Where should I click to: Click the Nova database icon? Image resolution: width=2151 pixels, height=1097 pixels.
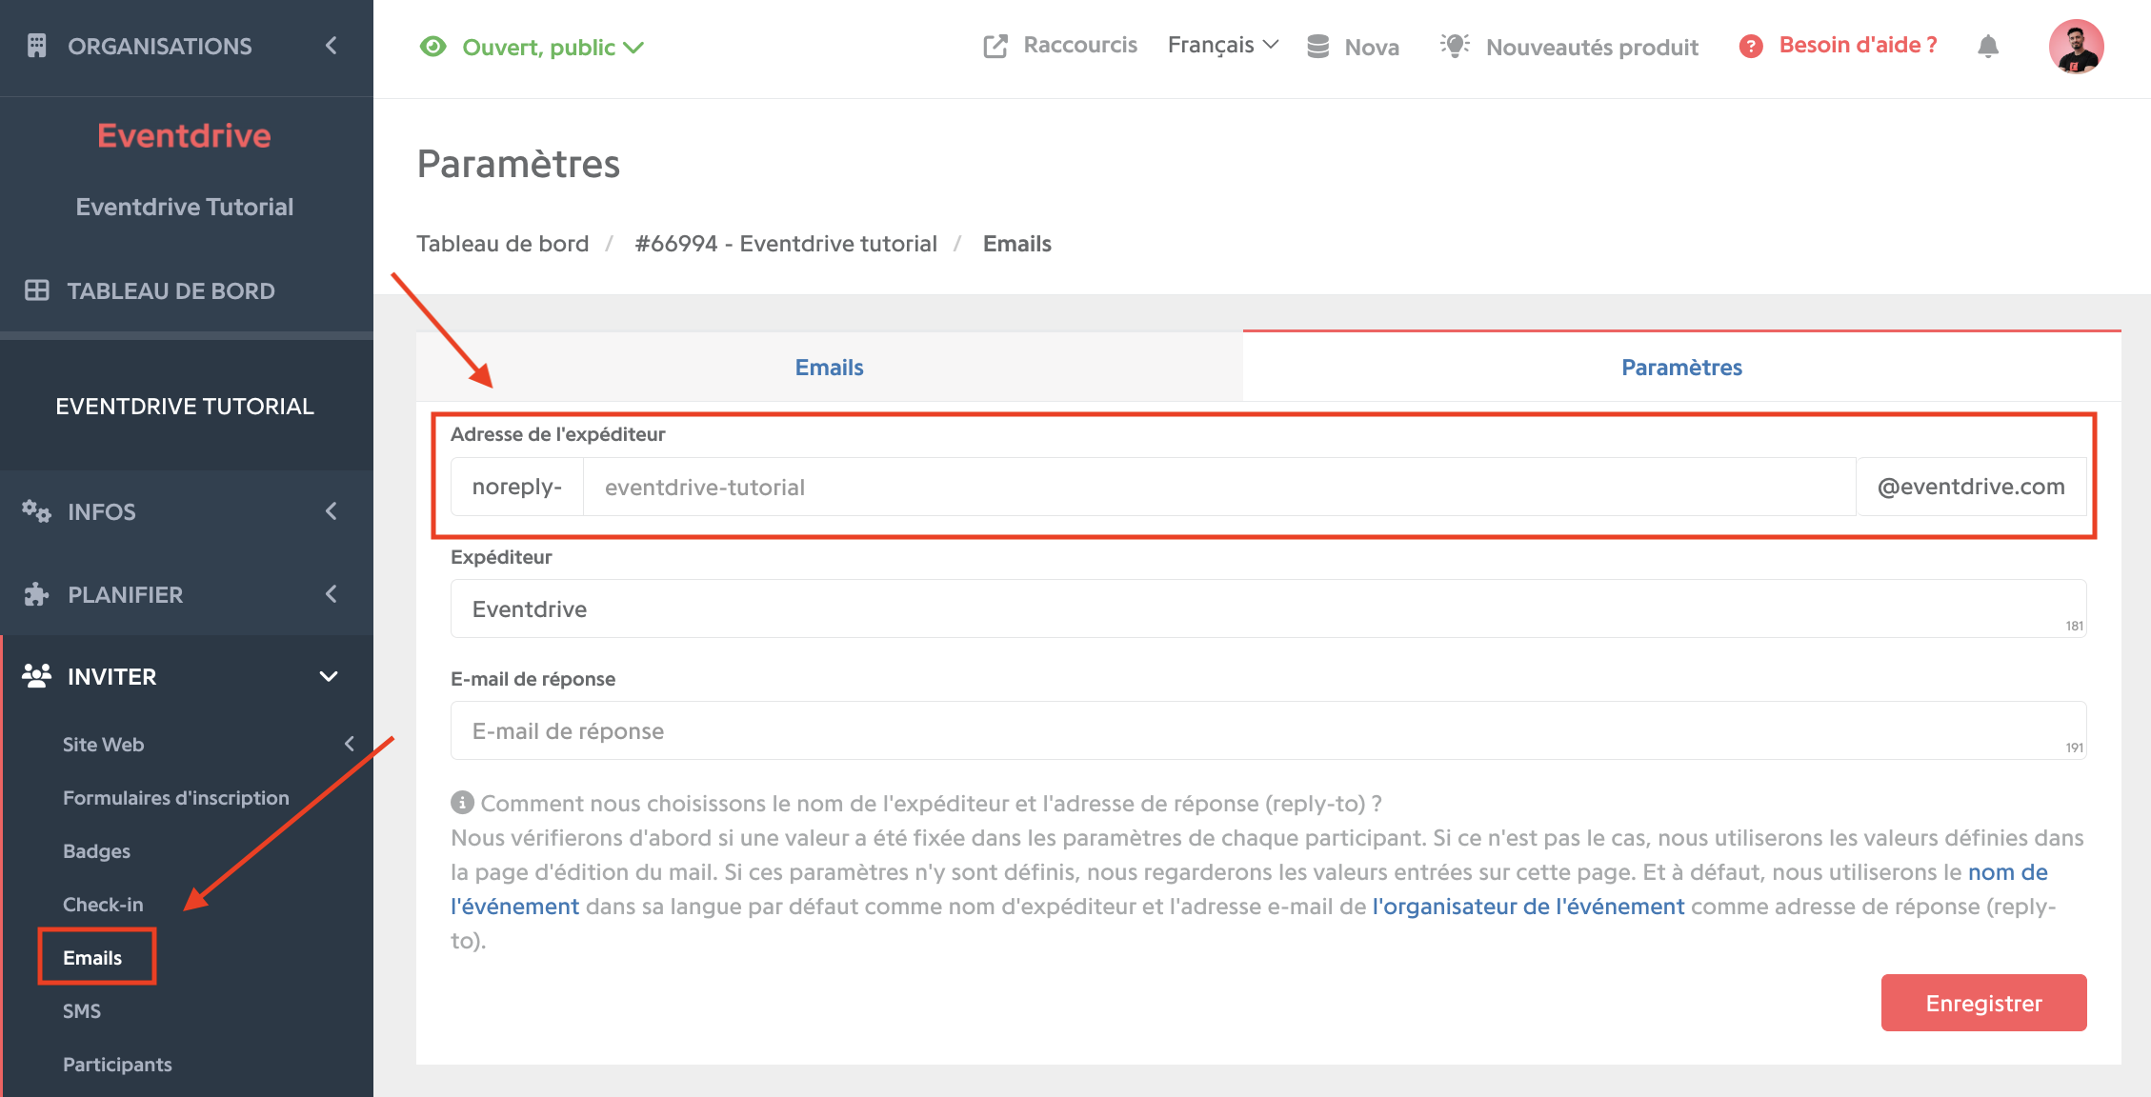pyautogui.click(x=1318, y=46)
